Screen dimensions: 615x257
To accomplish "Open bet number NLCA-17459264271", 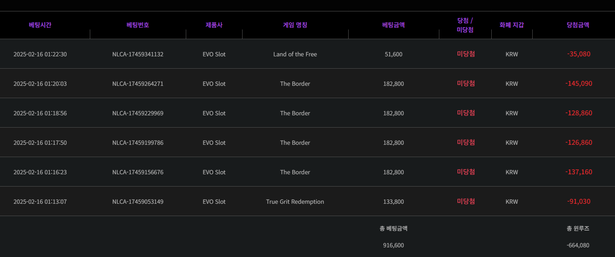I will click(x=138, y=84).
